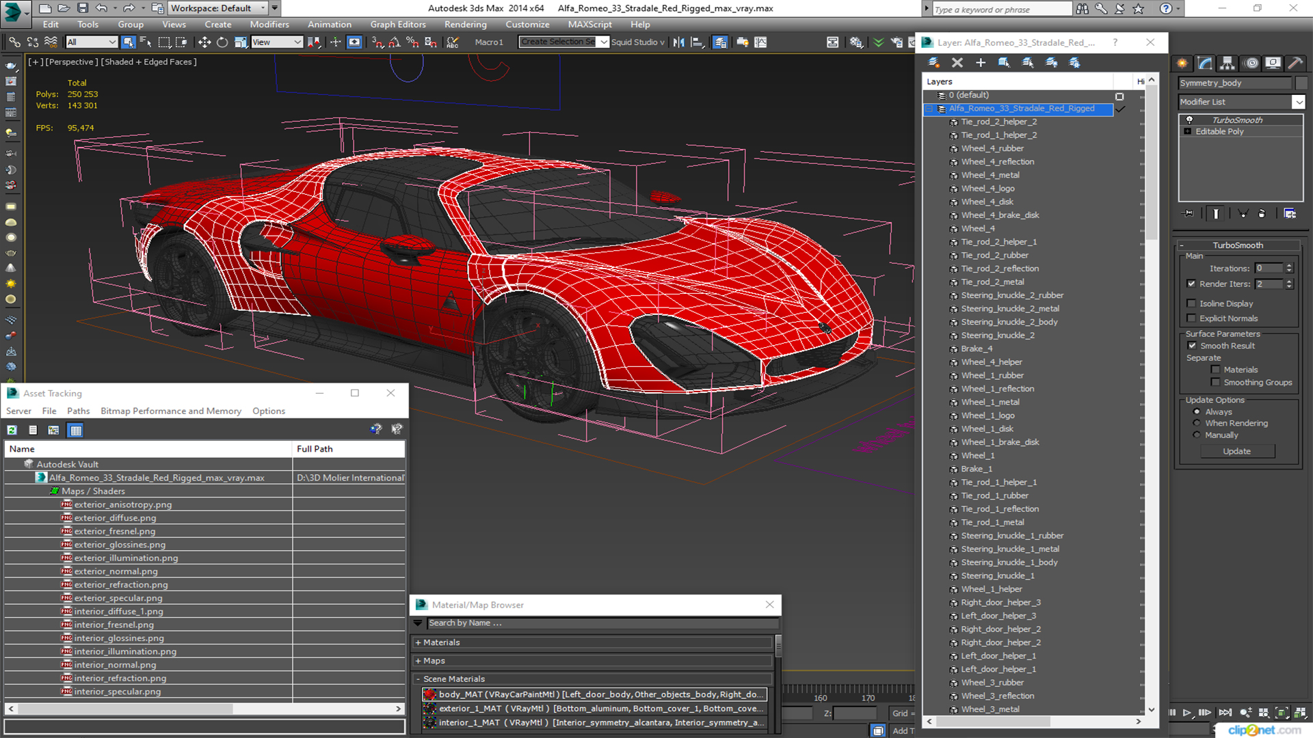The height and width of the screenshot is (738, 1313).
Task: Open the Hierarchy panel tab
Action: (1228, 63)
